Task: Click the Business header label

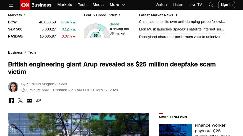Action: 41,5
